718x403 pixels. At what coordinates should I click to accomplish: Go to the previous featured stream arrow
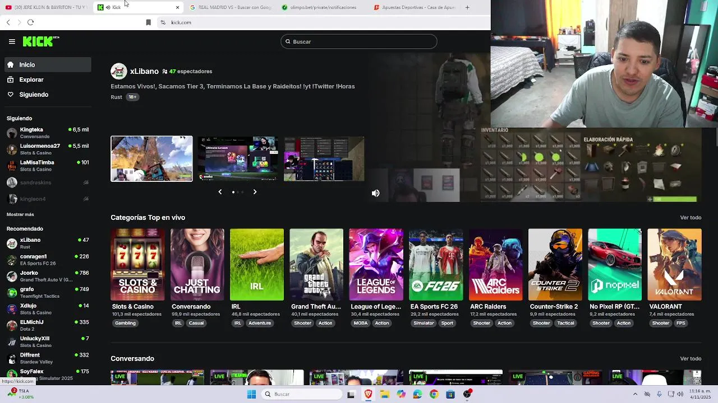pos(220,192)
